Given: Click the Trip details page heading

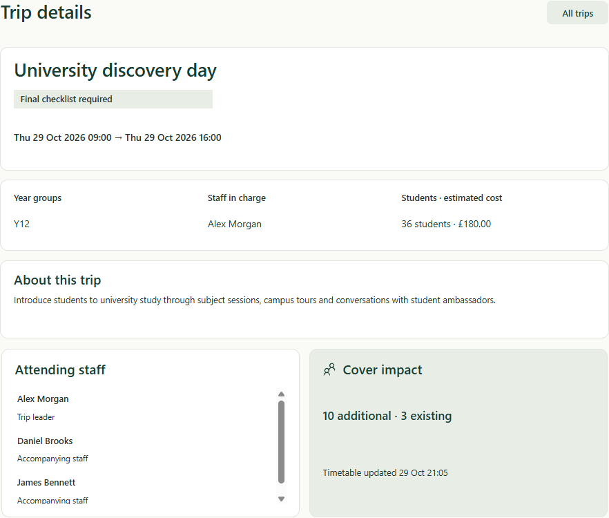Looking at the screenshot, I should click(46, 12).
